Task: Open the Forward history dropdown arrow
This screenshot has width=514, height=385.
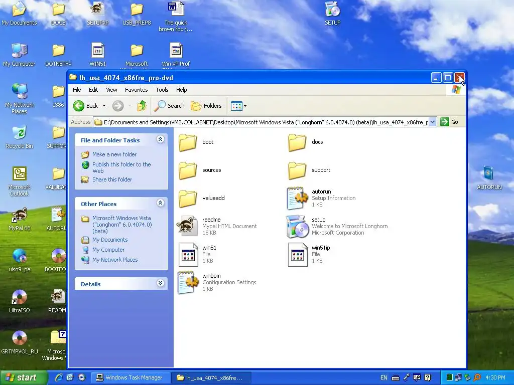Action: (130, 106)
